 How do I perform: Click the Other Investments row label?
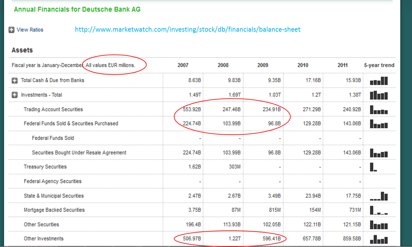click(x=44, y=239)
